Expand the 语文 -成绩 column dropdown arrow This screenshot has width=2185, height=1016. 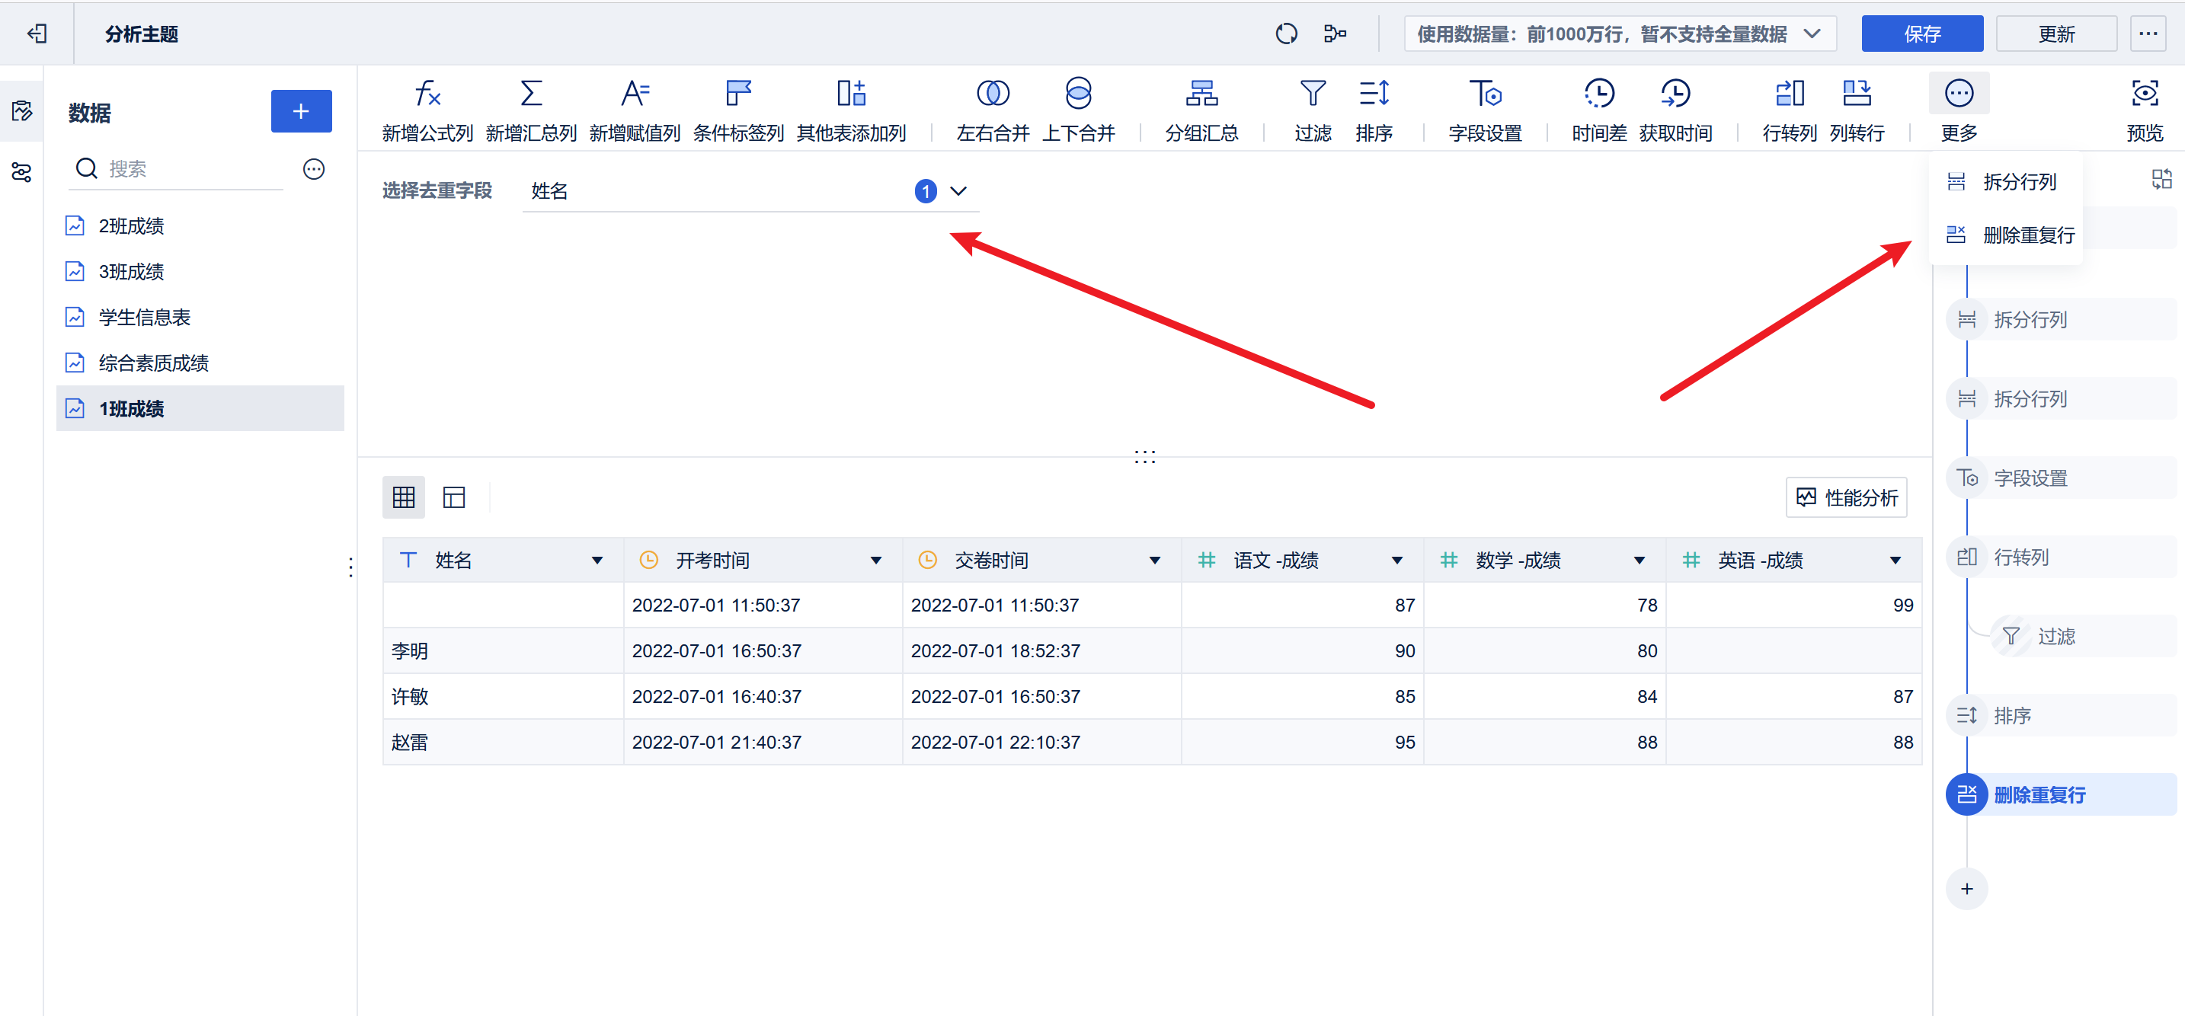point(1396,561)
